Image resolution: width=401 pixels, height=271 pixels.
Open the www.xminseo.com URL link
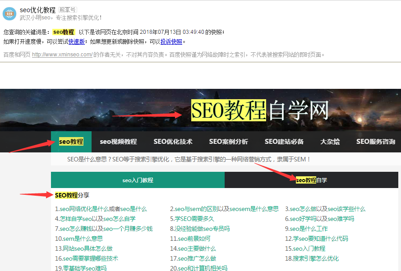point(62,55)
